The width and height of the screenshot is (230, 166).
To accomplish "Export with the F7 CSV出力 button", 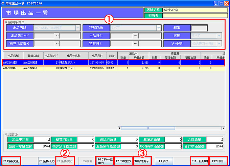I will click(123, 161).
